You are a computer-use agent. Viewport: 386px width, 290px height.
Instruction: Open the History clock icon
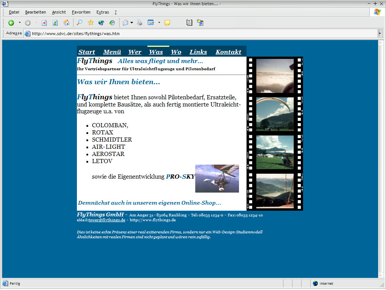(x=112, y=23)
